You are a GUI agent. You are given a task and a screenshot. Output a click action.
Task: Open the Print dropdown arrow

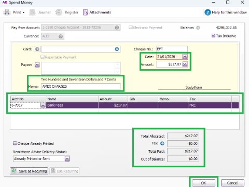click(x=23, y=12)
